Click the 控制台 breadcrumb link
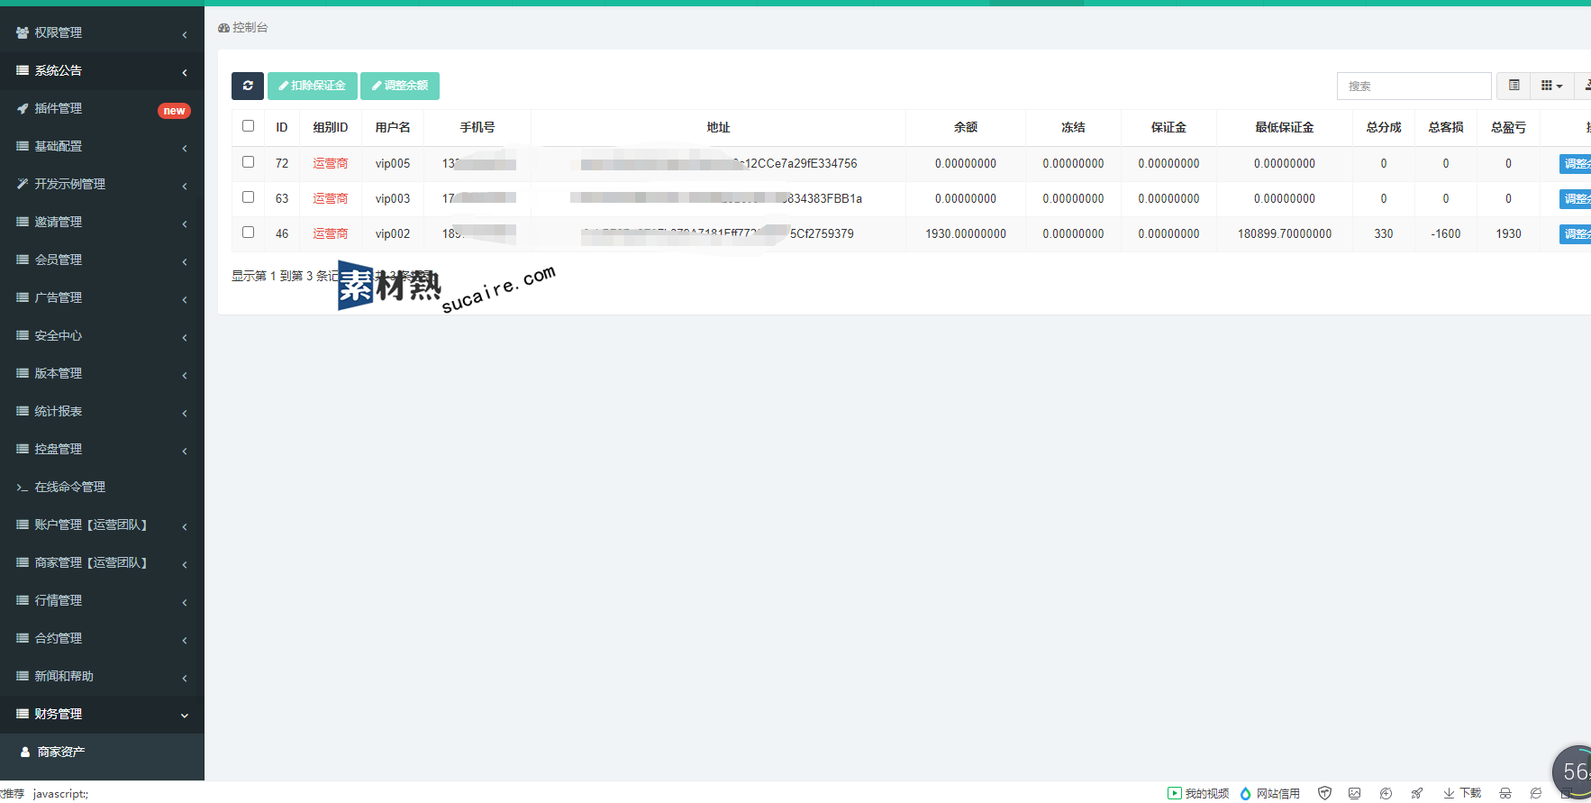 (x=243, y=28)
